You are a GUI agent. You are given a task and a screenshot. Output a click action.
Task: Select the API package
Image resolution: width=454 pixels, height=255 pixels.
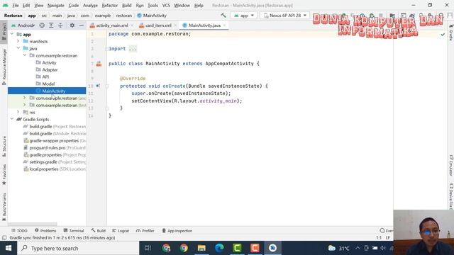pos(45,77)
